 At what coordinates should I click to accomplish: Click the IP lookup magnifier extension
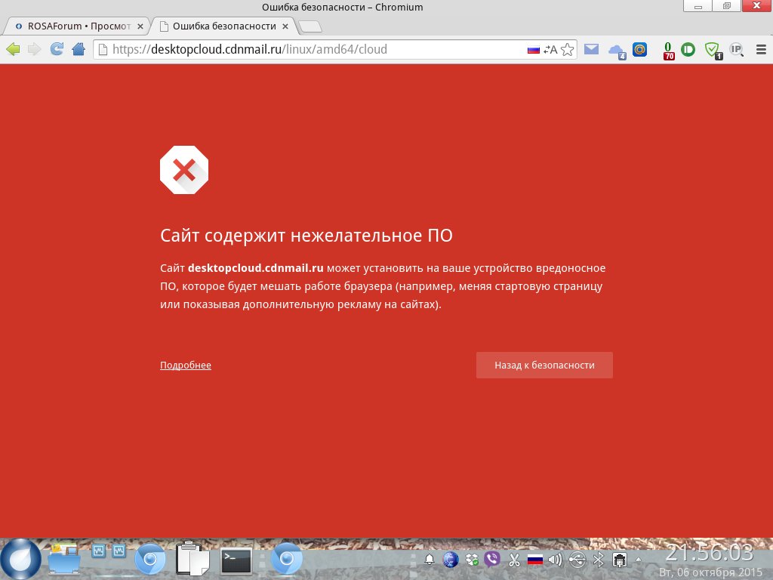pos(737,49)
